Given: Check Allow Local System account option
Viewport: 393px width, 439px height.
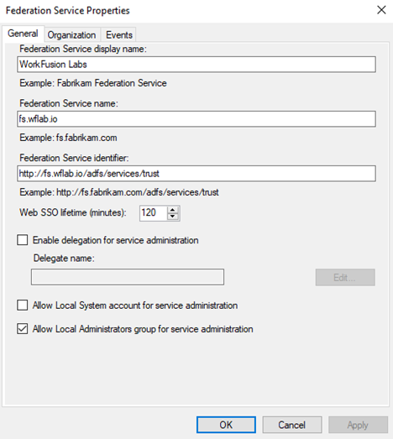Looking at the screenshot, I should [23, 306].
